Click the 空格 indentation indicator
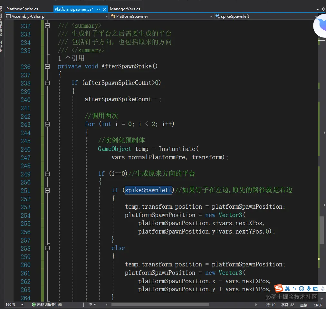 tap(304, 305)
